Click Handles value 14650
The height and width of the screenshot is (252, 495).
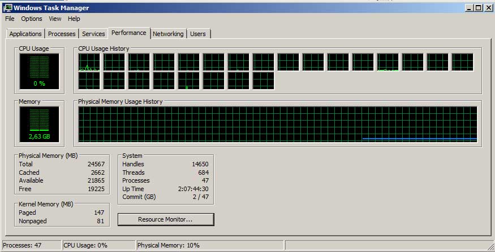[200, 164]
